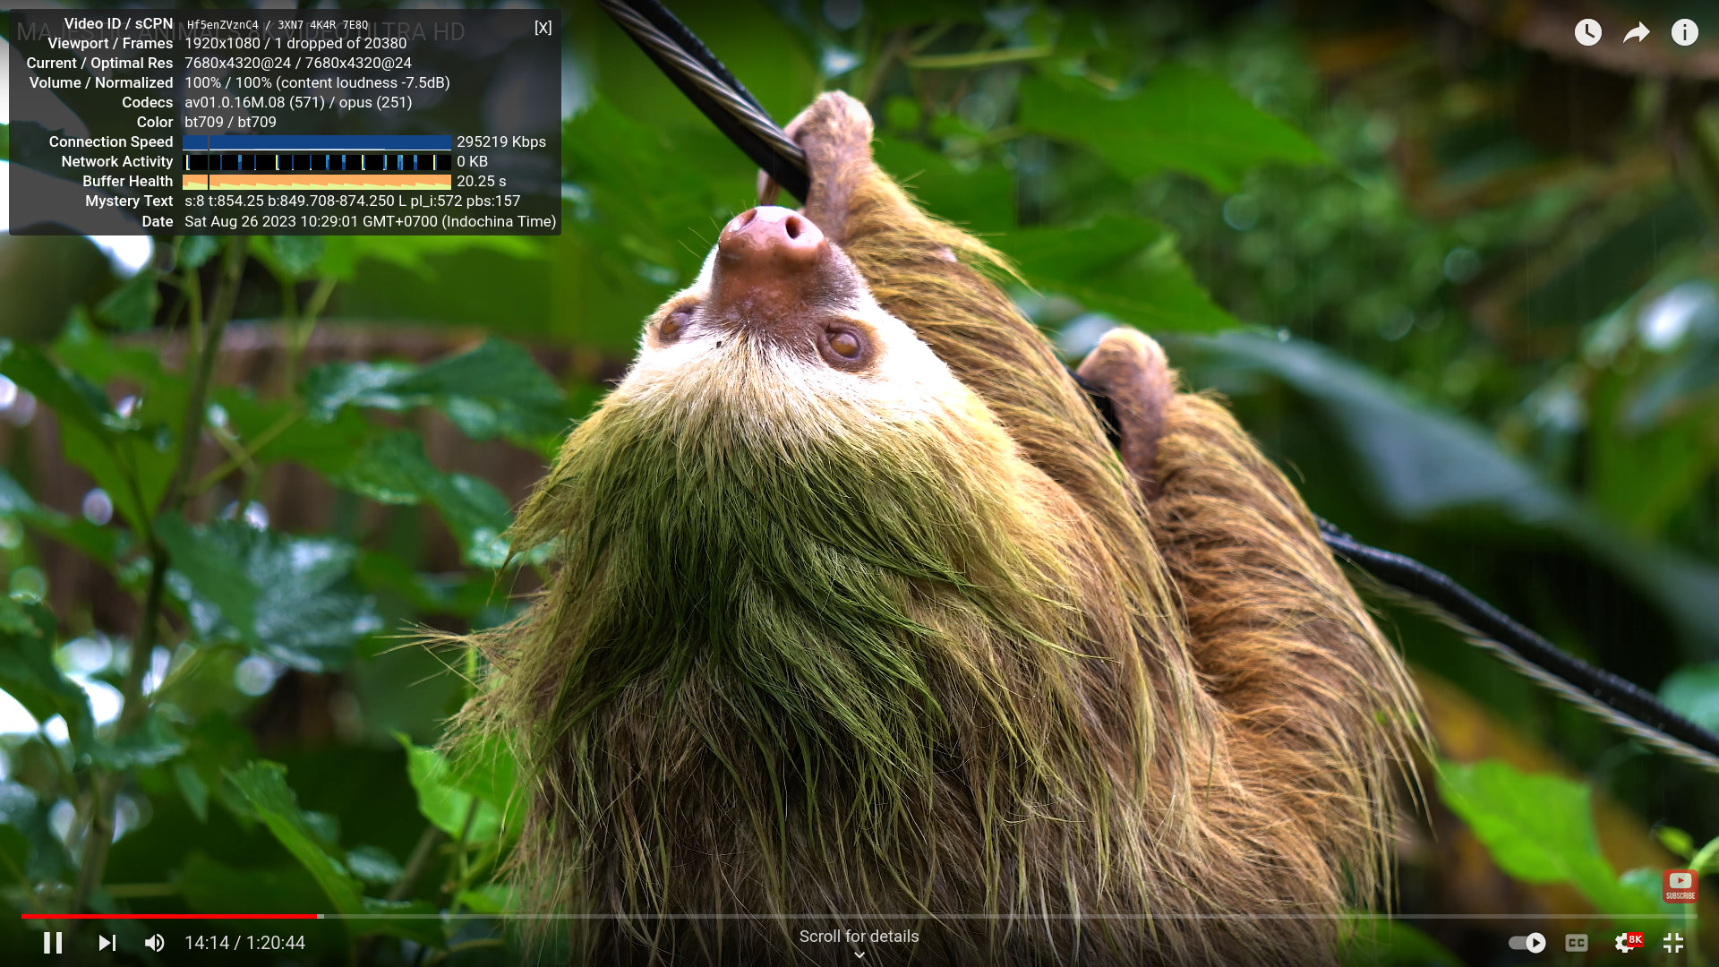Turn on closed captions
Image resolution: width=1719 pixels, height=967 pixels.
tap(1577, 943)
